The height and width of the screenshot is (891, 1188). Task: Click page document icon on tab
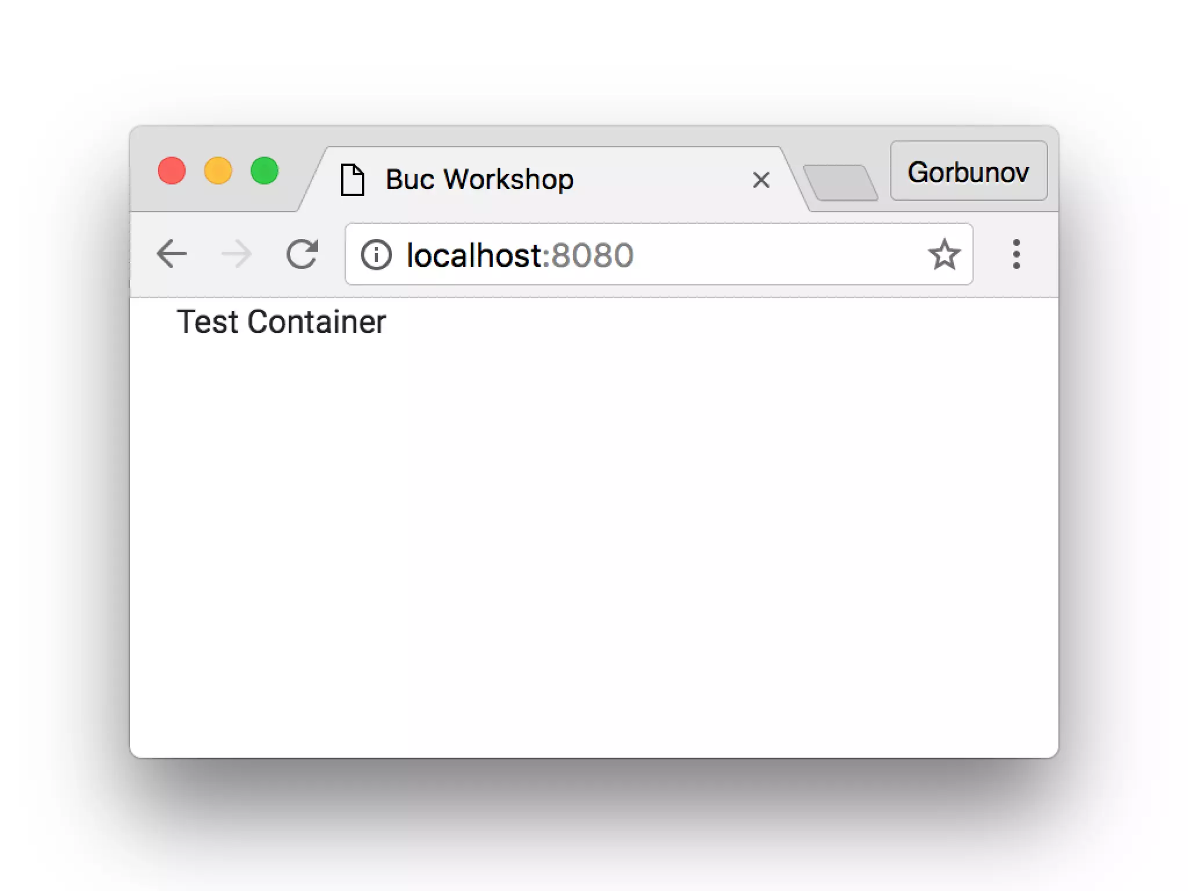[x=352, y=180]
